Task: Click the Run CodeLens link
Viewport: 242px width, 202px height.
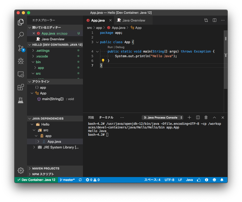Action: 110,47
